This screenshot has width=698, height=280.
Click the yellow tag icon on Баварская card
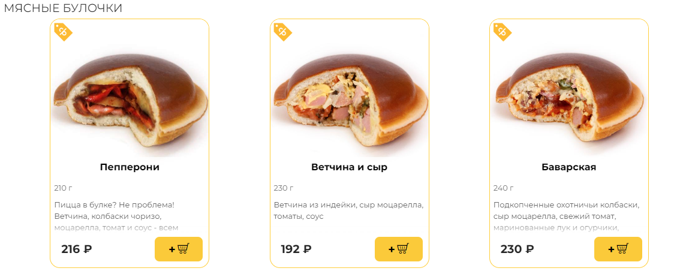[502, 32]
